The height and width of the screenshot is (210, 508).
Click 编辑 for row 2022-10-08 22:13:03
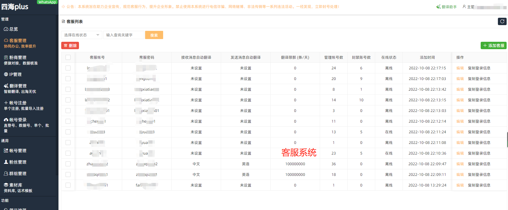(460, 111)
